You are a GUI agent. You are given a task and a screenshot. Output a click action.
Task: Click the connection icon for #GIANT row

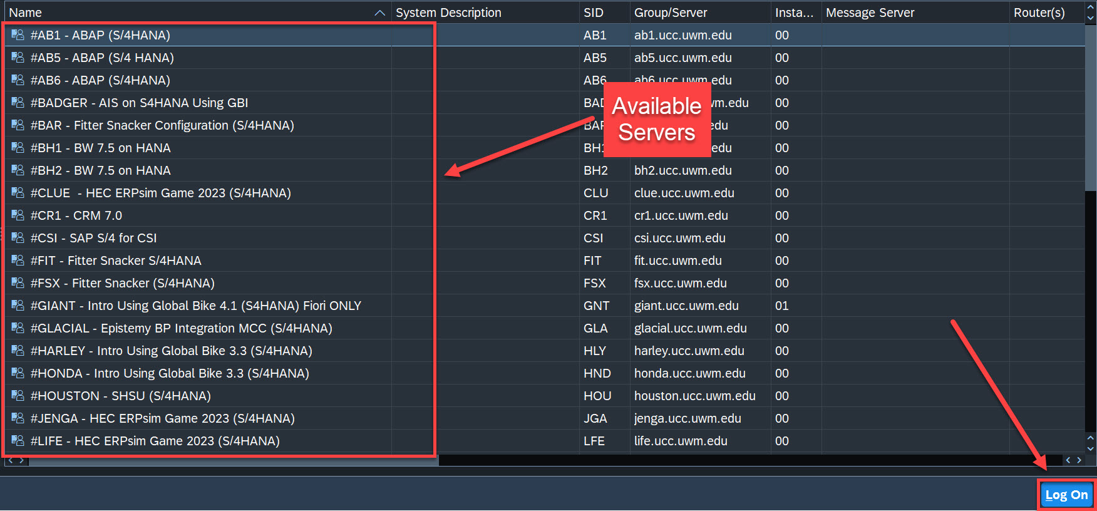(18, 306)
